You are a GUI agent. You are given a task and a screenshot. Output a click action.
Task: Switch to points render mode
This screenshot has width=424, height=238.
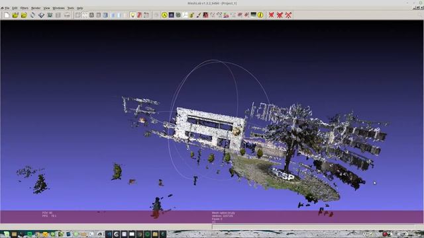click(x=85, y=15)
